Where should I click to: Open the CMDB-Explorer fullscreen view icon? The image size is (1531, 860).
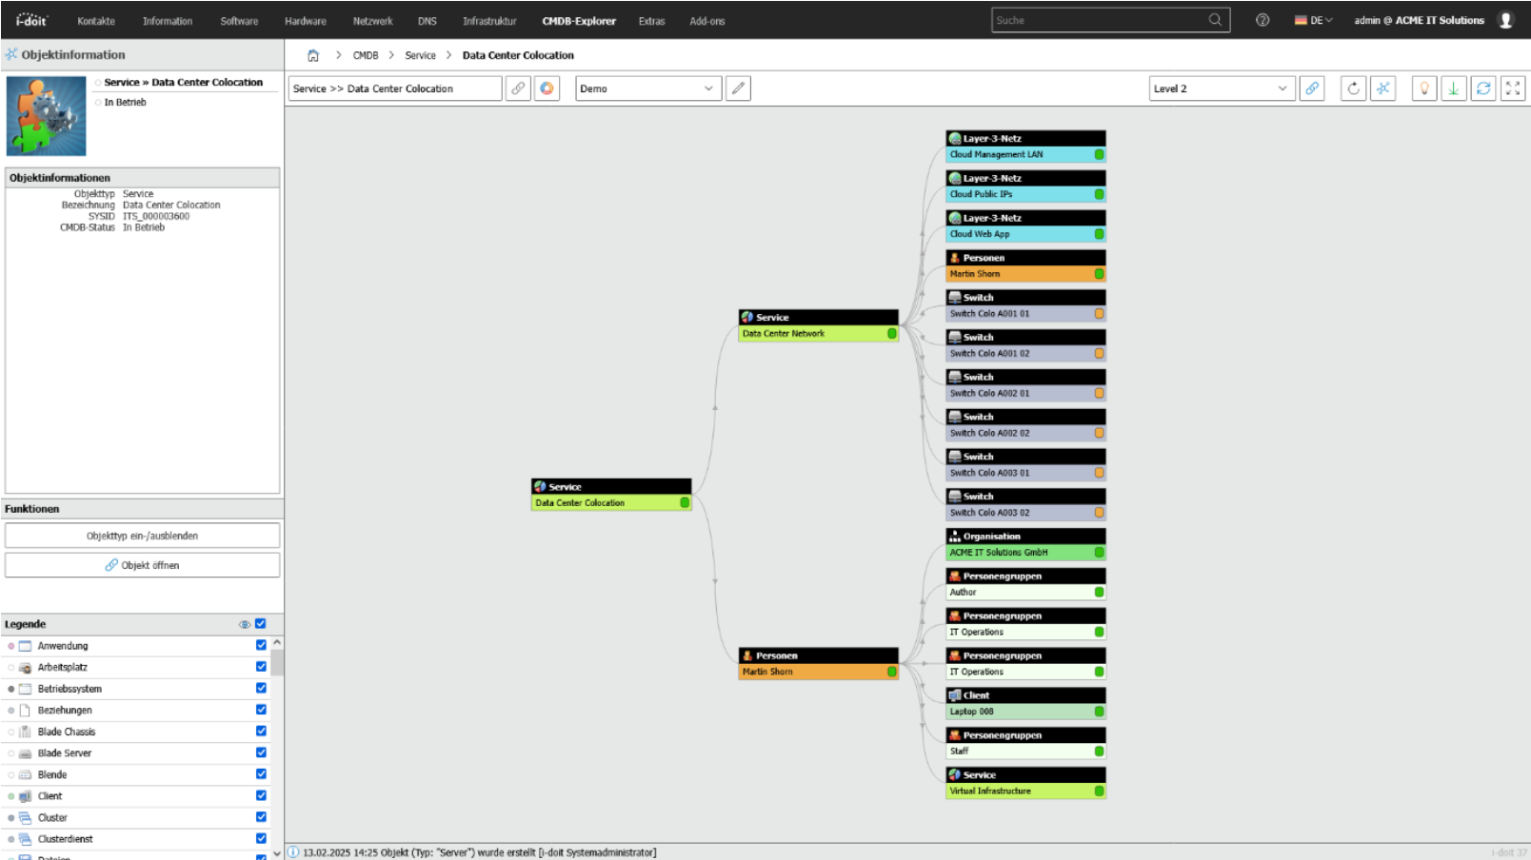(x=1514, y=88)
